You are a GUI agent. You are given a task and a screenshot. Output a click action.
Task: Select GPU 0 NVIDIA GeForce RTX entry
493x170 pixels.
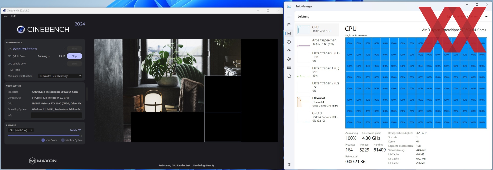click(x=317, y=117)
